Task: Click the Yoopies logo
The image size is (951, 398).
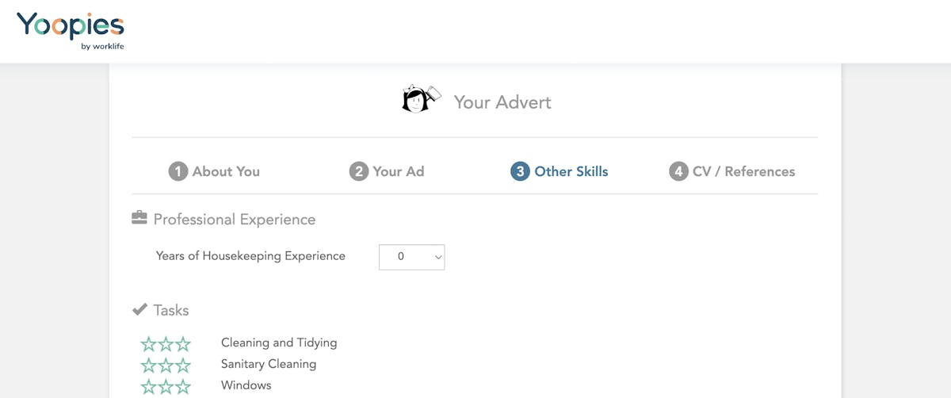Action: (x=71, y=31)
